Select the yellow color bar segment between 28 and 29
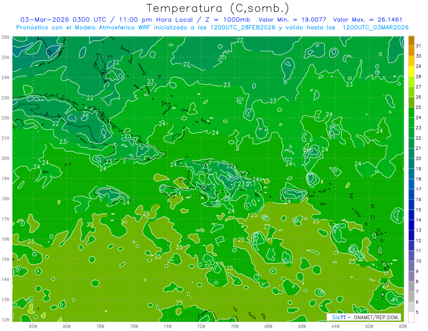 (411, 71)
